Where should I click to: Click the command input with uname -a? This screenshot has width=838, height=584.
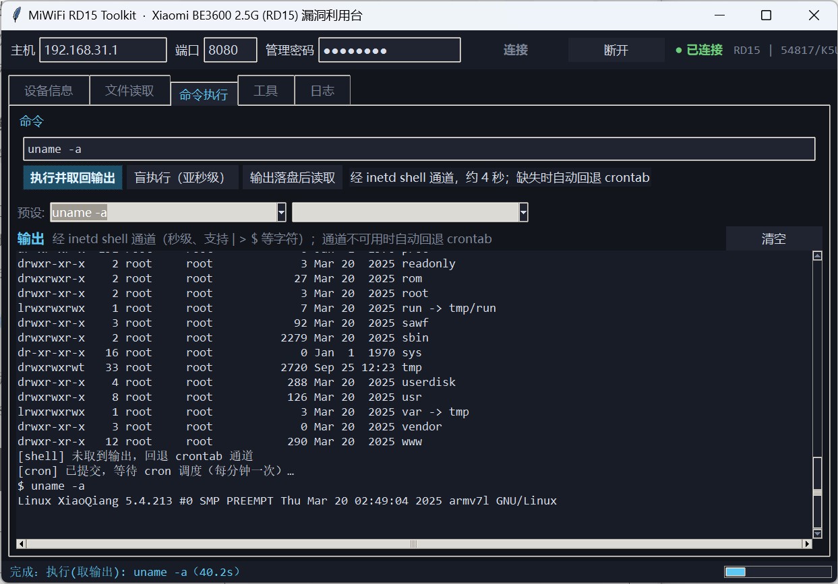pyautogui.click(x=419, y=149)
